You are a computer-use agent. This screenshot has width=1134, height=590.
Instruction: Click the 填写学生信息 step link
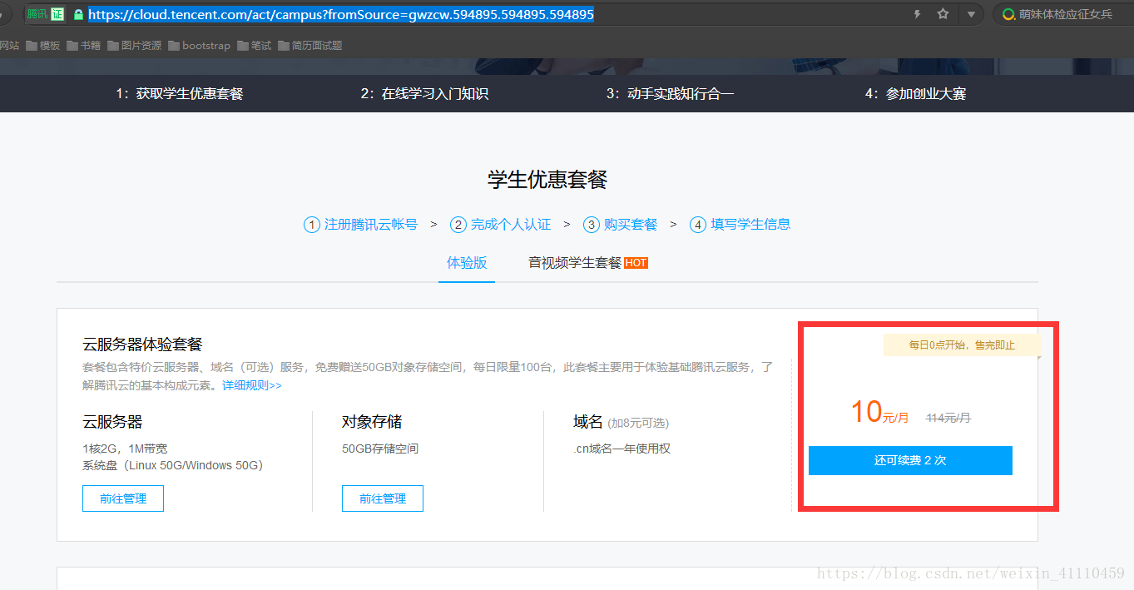[740, 225]
